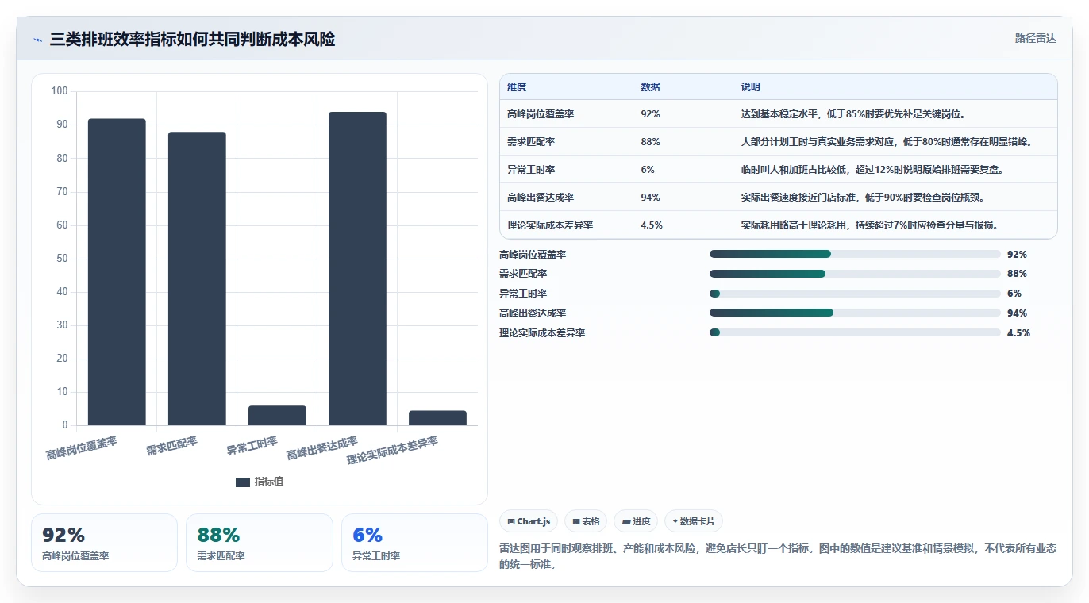This screenshot has height=603, width=1089.
Task: Select the 表格 tag chip
Action: tap(586, 521)
